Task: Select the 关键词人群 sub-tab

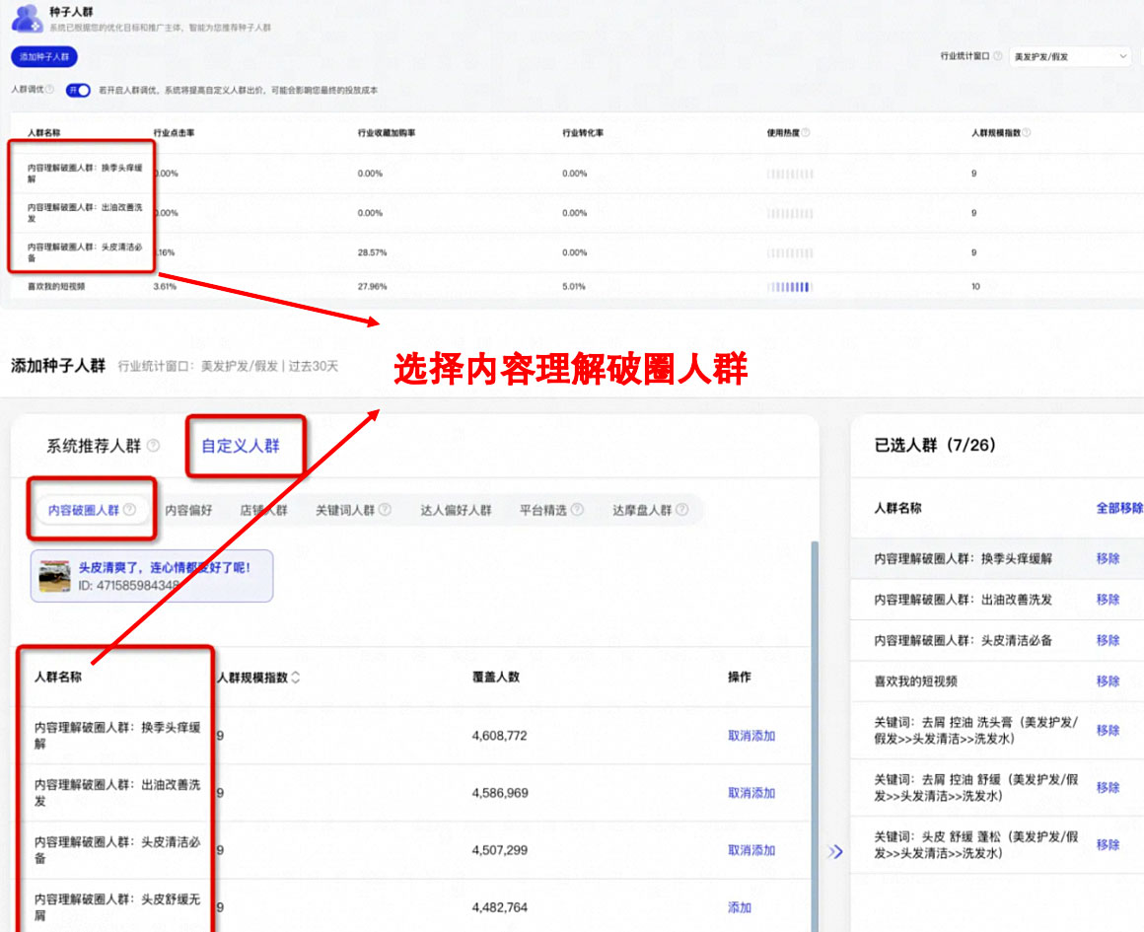Action: click(x=344, y=510)
